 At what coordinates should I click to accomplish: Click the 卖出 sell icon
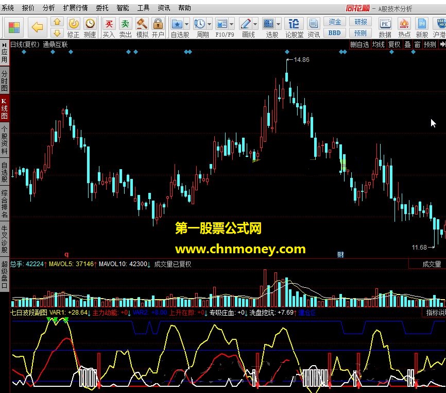(125, 28)
